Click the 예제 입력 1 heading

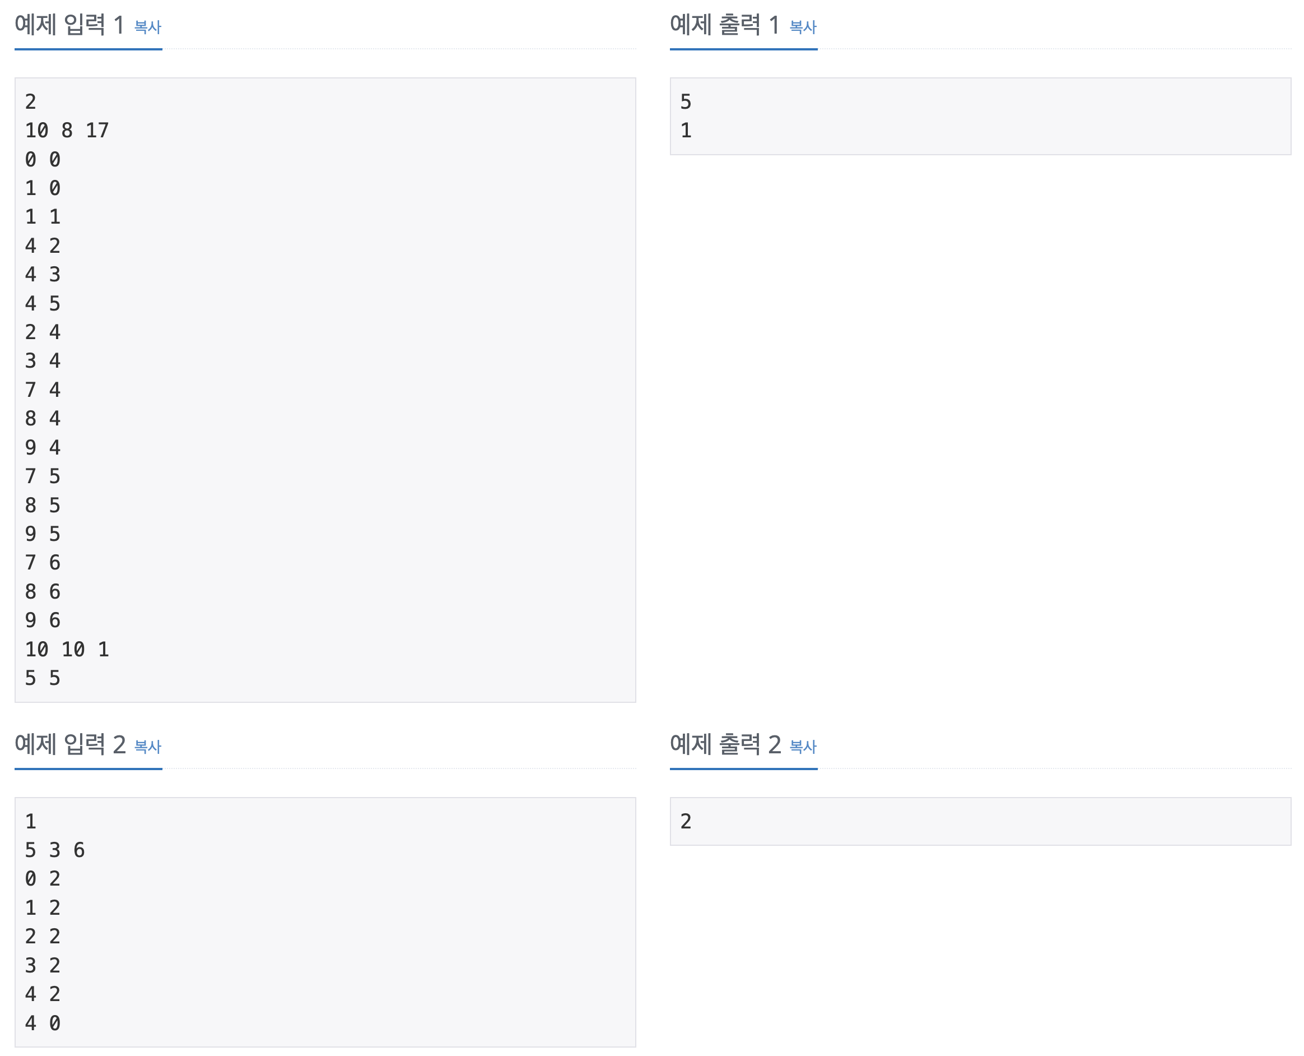[69, 25]
